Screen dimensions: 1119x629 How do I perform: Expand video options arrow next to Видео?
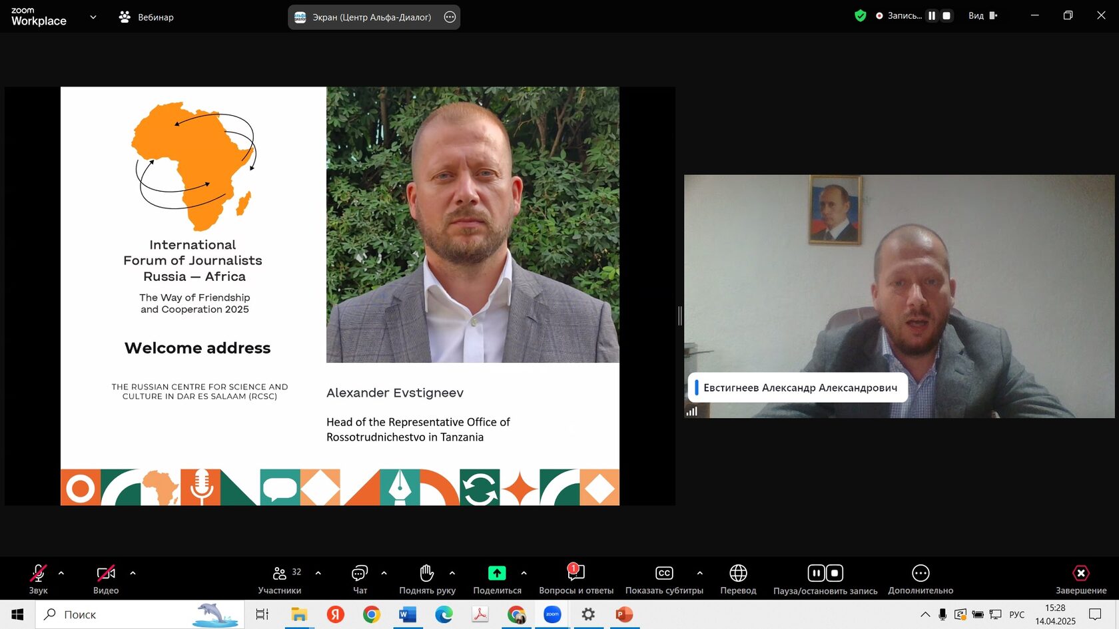133,573
